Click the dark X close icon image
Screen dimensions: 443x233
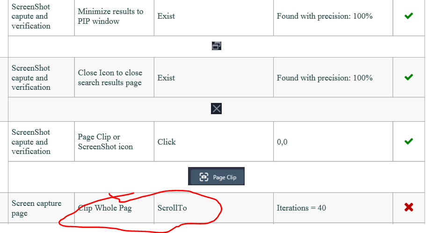click(x=217, y=109)
